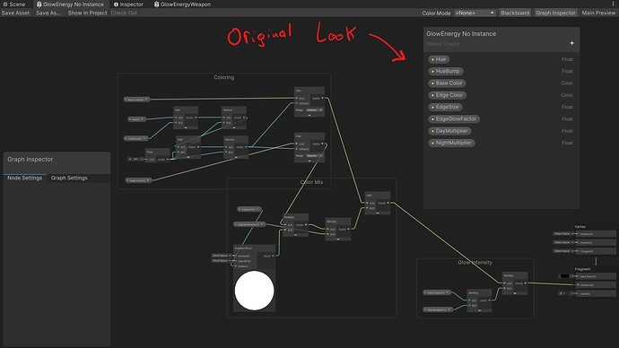
Task: Open the black Base Color swatch in Fragment
Action: [564, 276]
